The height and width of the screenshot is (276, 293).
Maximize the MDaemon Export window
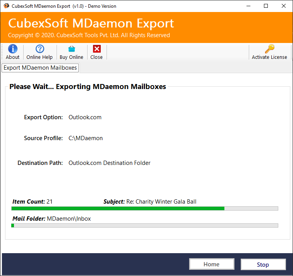pos(265,6)
